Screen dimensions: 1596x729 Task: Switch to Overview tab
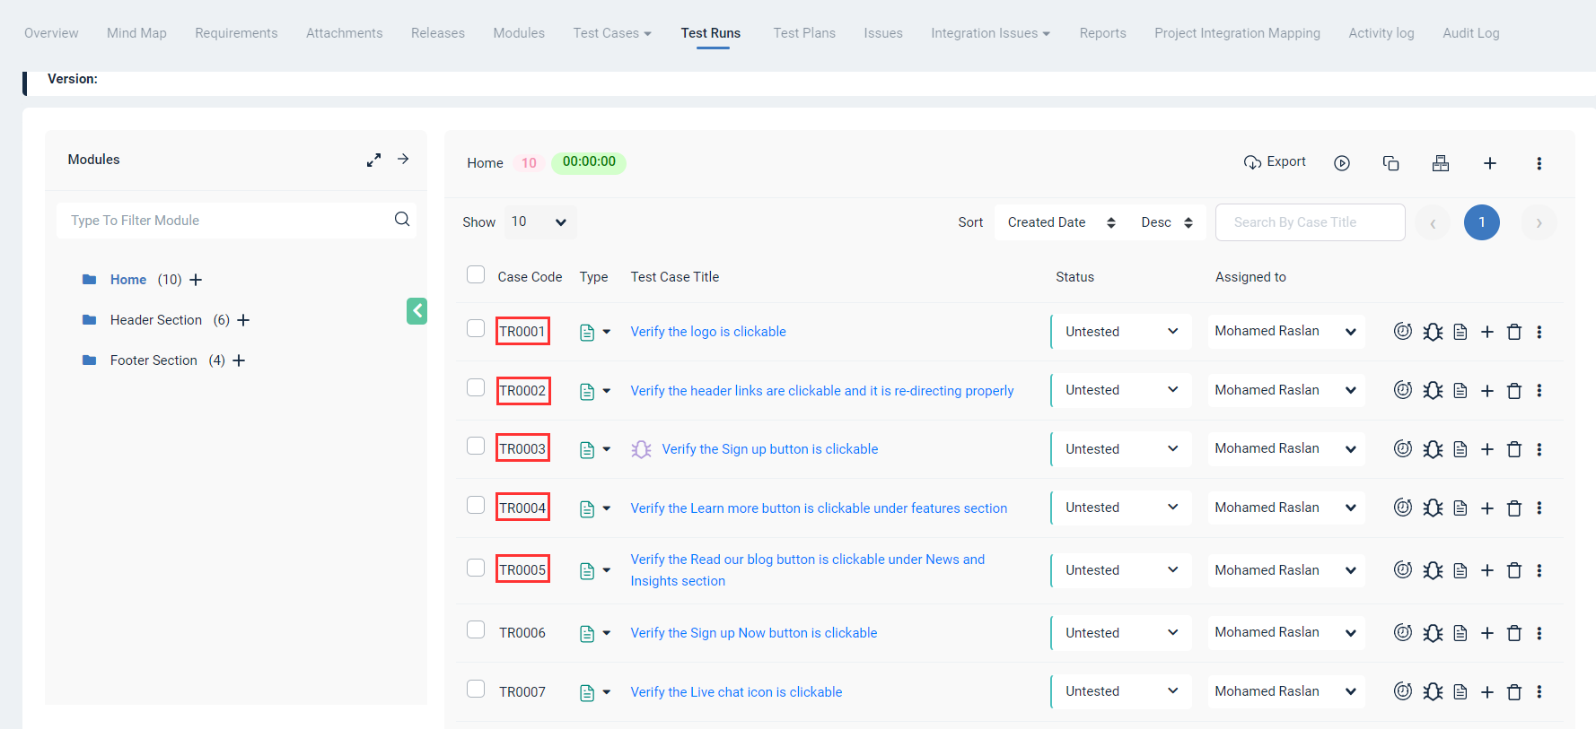coord(51,33)
